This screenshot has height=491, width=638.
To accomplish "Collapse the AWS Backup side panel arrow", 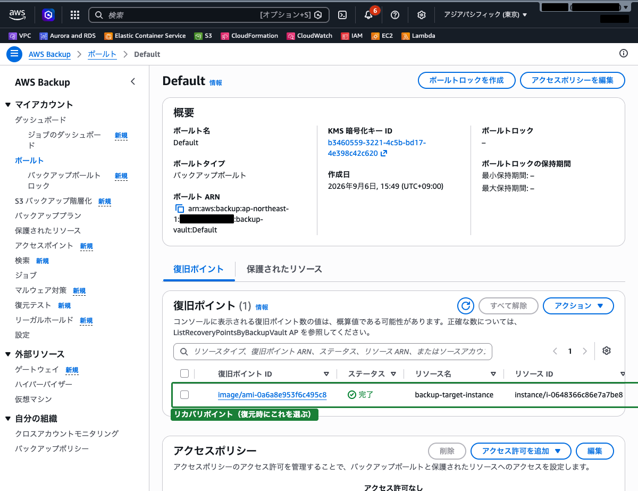I will 133,81.
